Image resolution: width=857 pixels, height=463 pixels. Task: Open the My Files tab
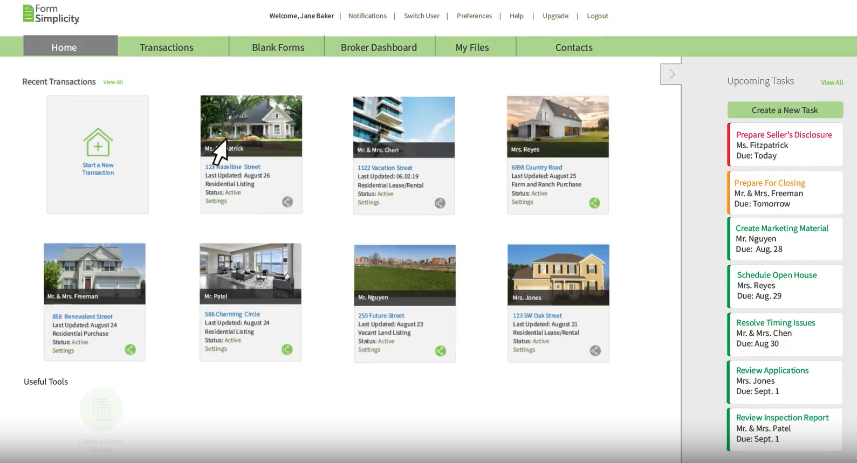pos(472,47)
